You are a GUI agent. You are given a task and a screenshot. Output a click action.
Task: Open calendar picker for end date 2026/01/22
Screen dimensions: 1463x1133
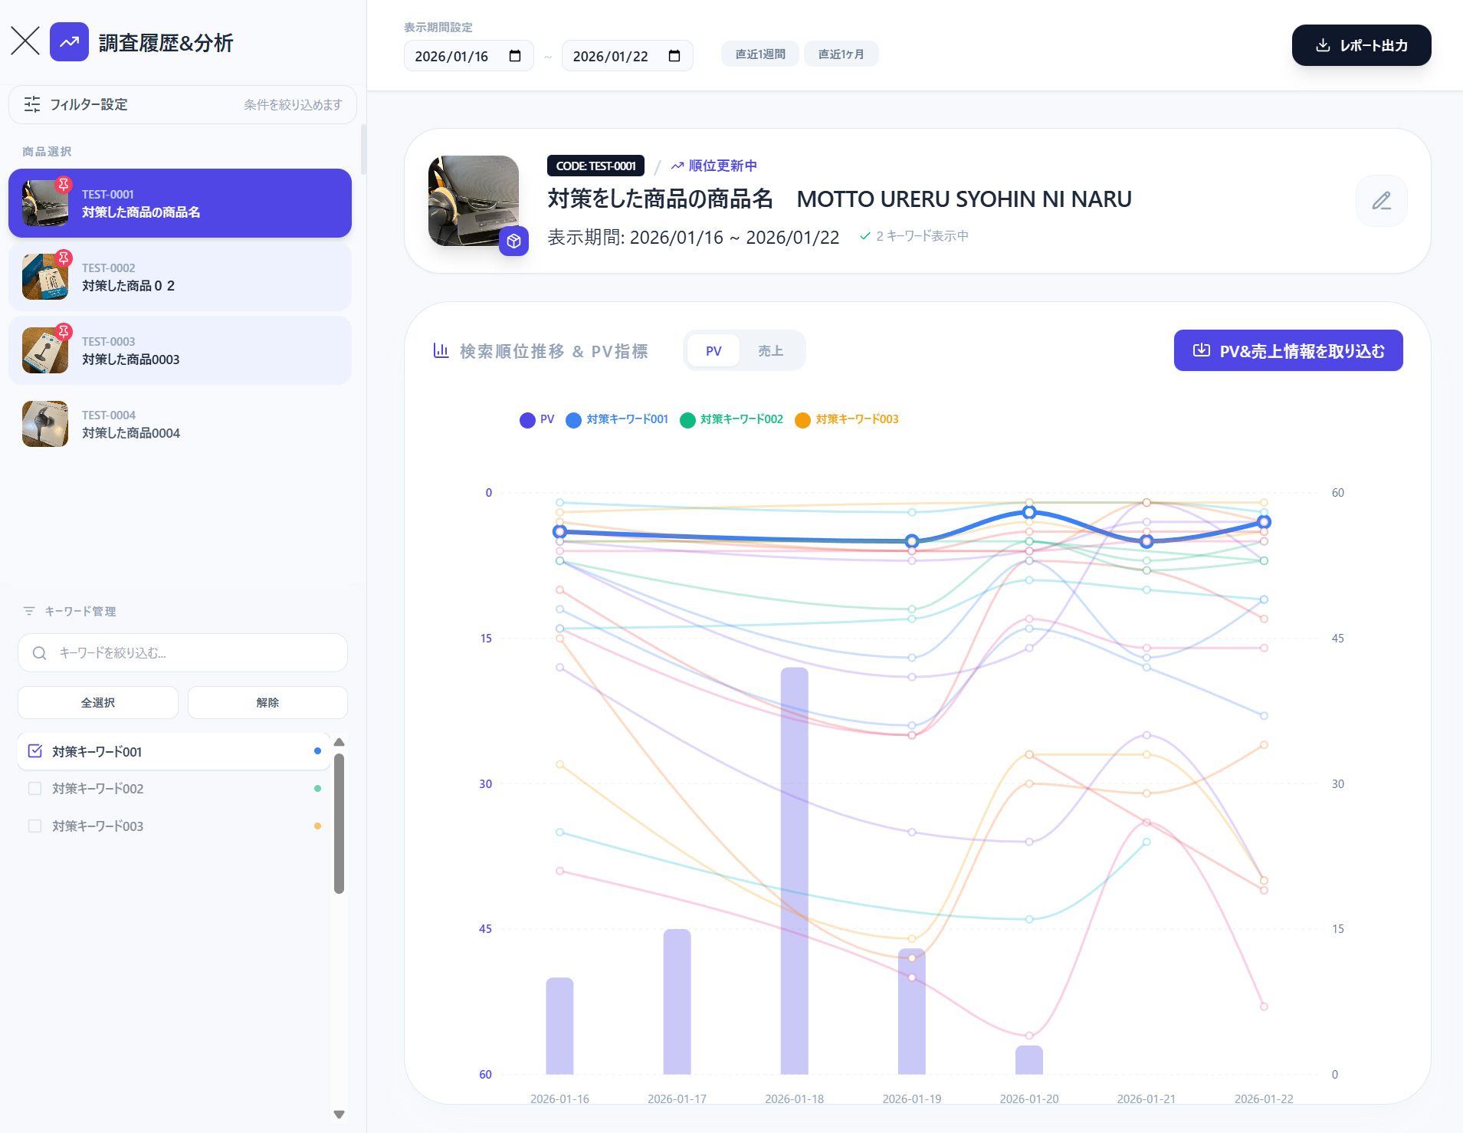pyautogui.click(x=674, y=56)
